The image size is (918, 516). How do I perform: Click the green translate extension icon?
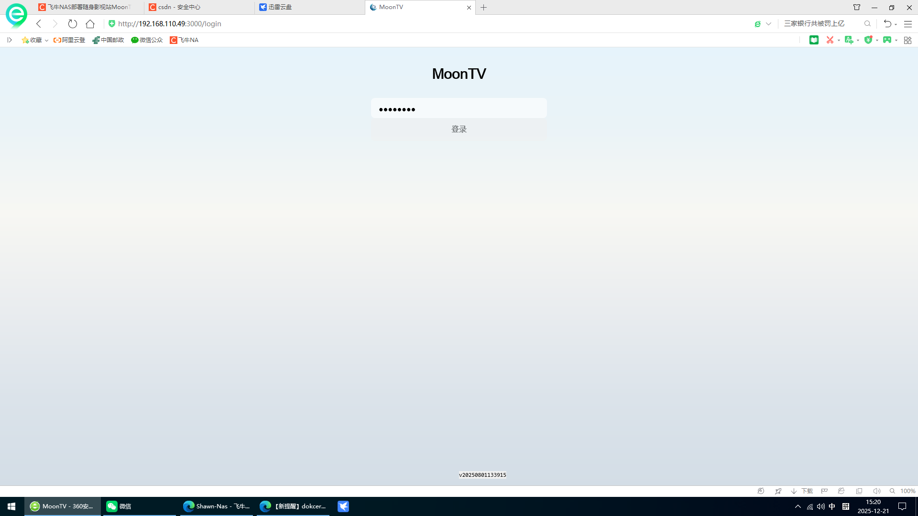849,40
